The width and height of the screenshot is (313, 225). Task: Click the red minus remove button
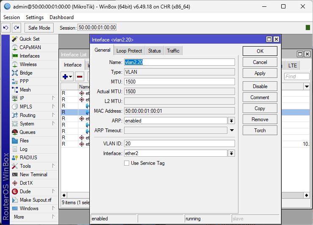79,77
